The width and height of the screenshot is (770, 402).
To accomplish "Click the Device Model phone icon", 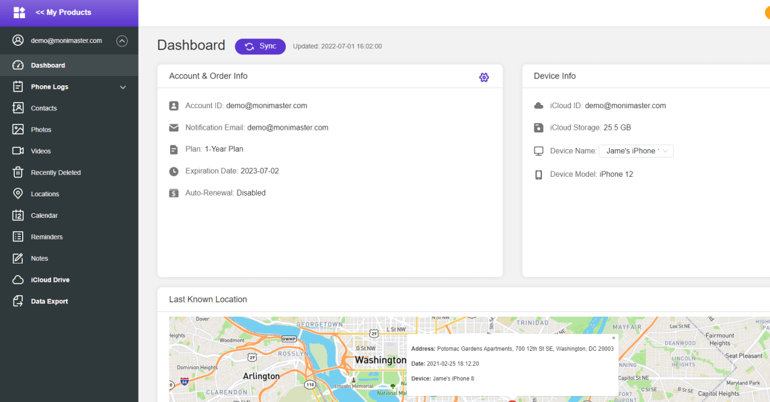I will [x=539, y=175].
